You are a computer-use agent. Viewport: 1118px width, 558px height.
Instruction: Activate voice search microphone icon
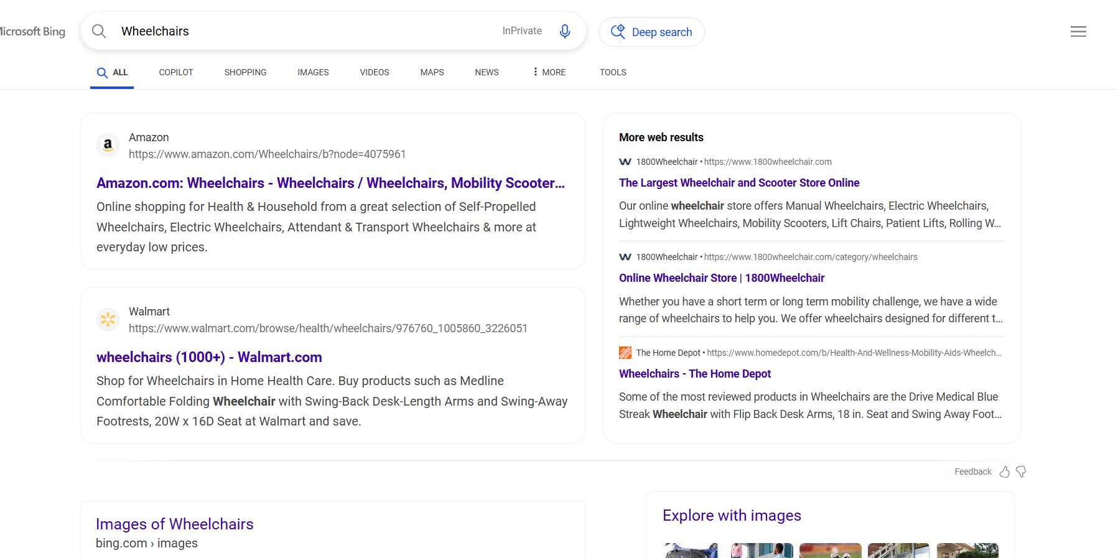click(565, 31)
